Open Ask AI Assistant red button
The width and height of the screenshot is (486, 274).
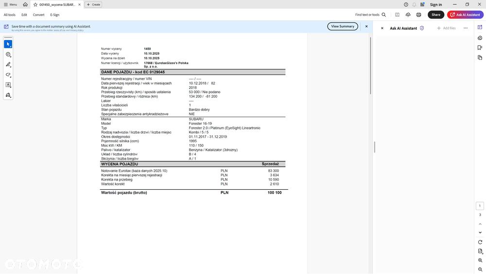click(x=465, y=15)
